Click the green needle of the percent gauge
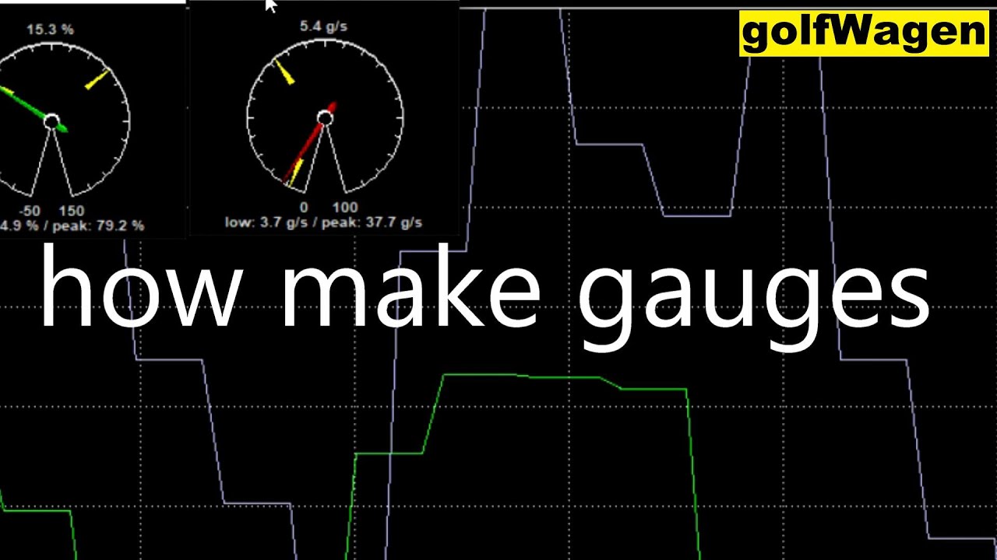 point(33,109)
